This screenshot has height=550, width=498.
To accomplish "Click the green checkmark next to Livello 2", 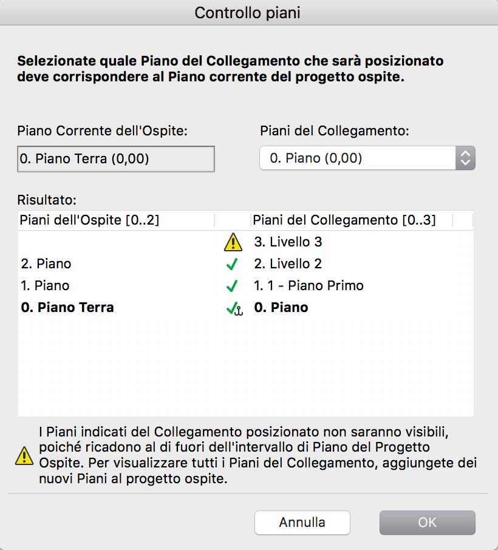I will tap(231, 265).
